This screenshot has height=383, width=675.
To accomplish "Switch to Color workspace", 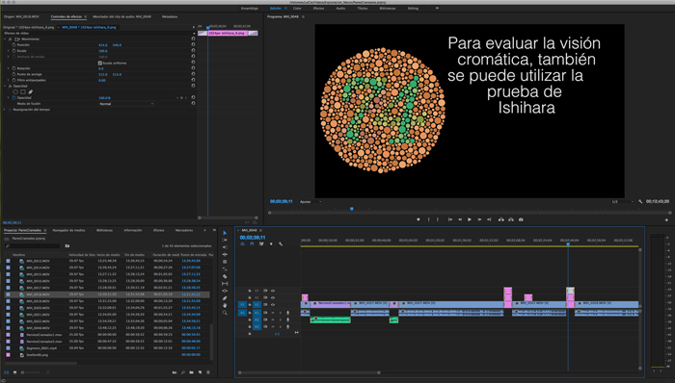I will [x=297, y=8].
